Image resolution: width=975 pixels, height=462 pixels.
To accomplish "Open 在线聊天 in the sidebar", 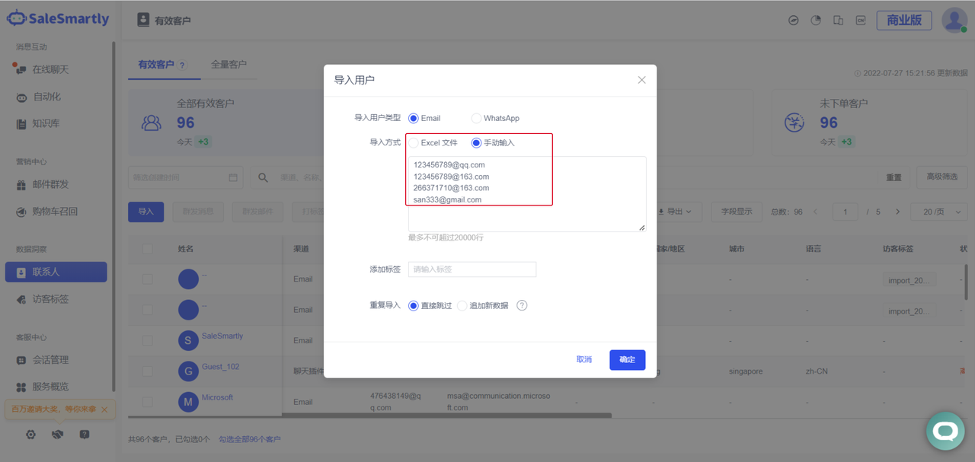I will tap(50, 69).
